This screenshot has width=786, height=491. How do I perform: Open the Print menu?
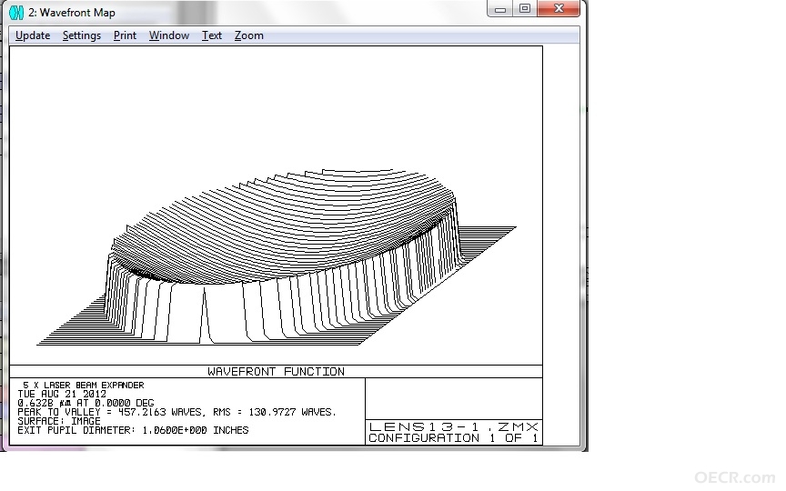point(125,35)
